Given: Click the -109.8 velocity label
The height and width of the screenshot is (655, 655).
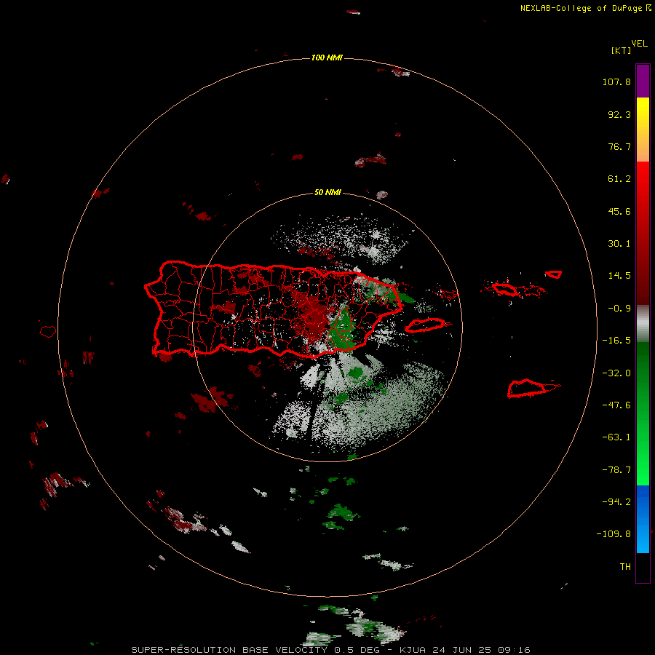Looking at the screenshot, I should point(614,534).
